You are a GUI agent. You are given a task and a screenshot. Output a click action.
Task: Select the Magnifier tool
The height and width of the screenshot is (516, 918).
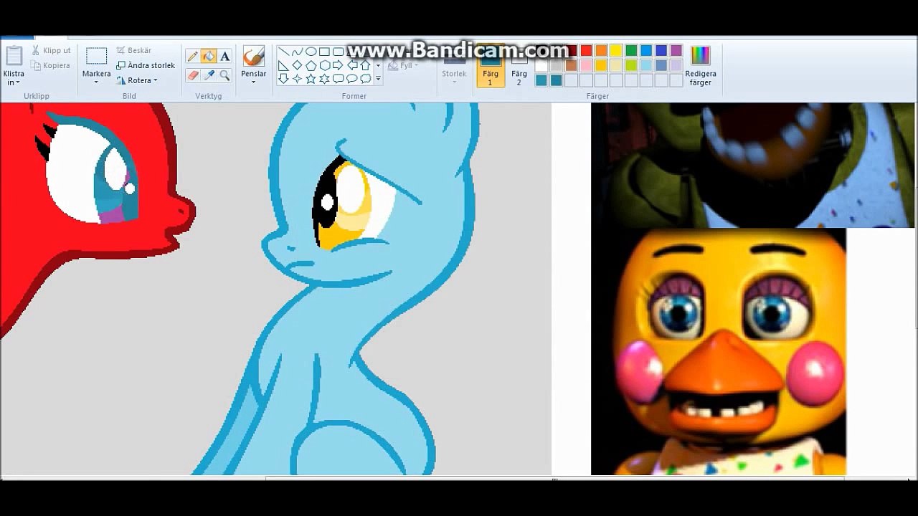click(x=224, y=75)
